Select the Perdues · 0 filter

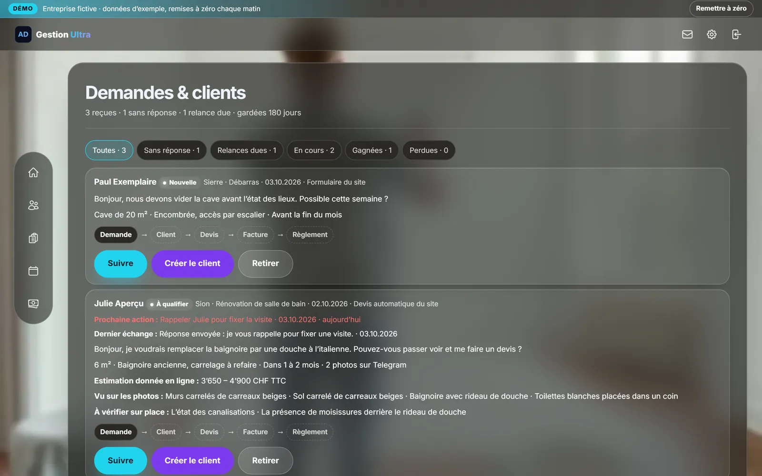[x=429, y=150]
